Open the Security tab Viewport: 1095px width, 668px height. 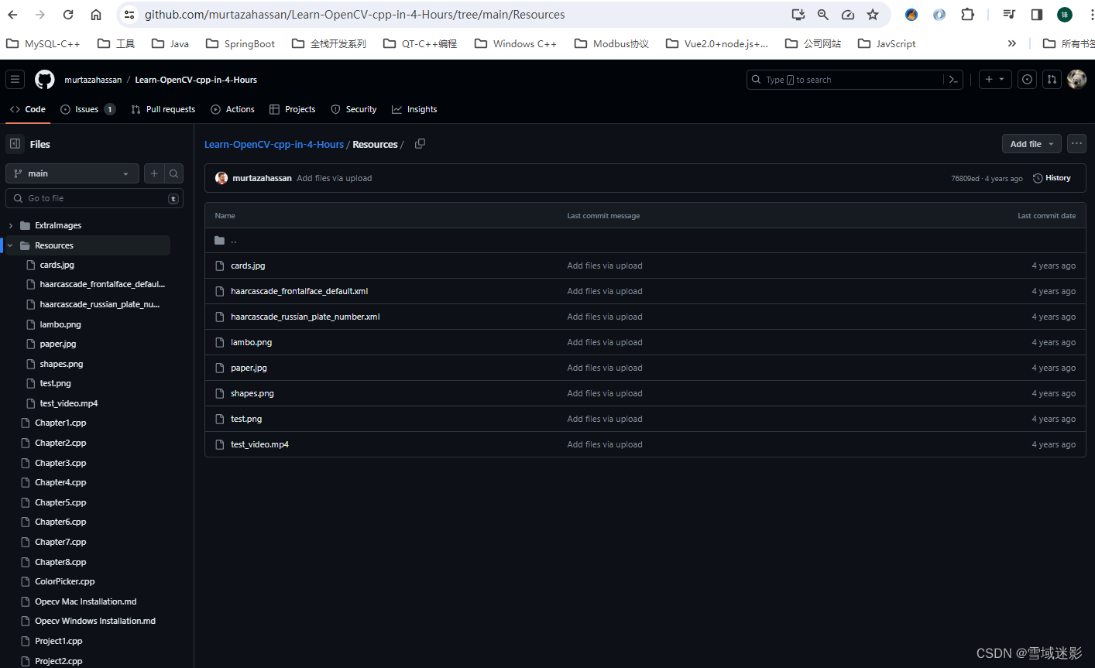[x=354, y=109]
